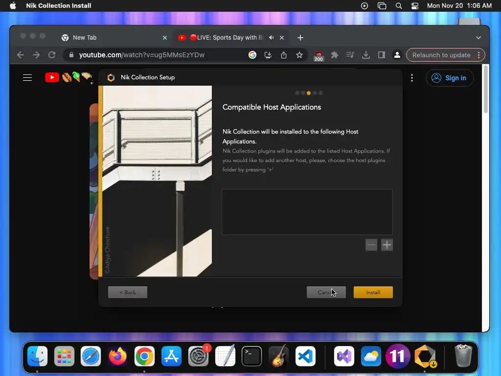Share this page via the share icon
The width and height of the screenshot is (501, 376).
[284, 55]
